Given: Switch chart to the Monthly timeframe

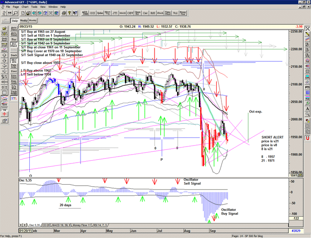Looking at the screenshot, I should pos(33,21).
